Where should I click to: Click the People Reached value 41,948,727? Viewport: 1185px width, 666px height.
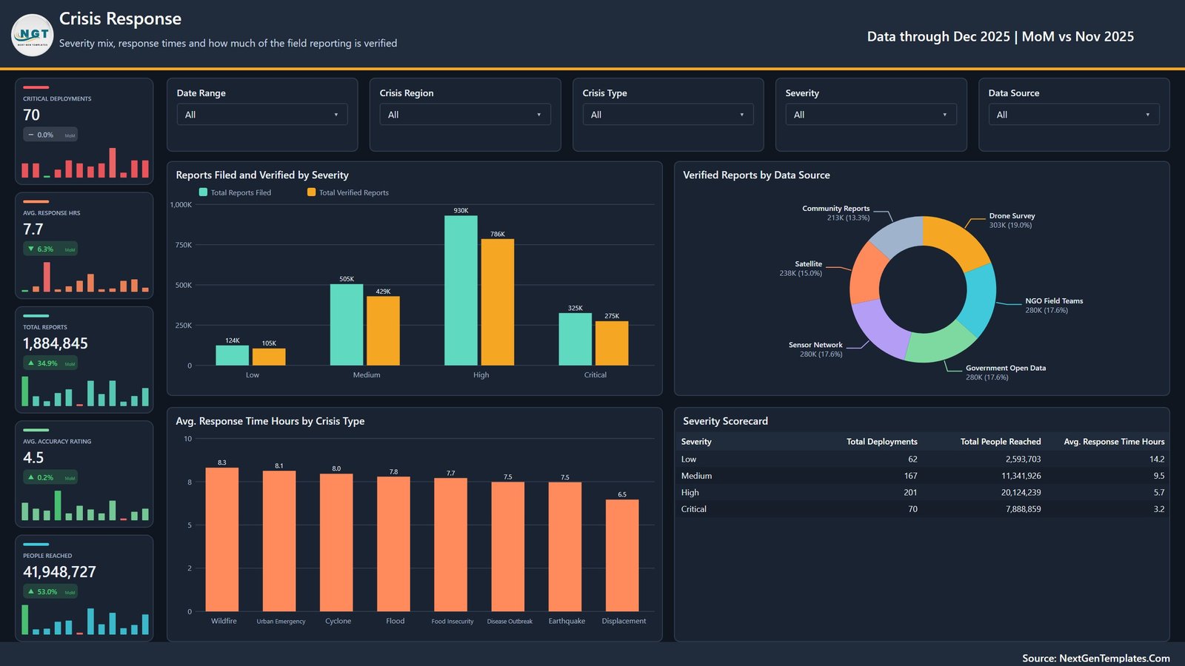coord(60,572)
